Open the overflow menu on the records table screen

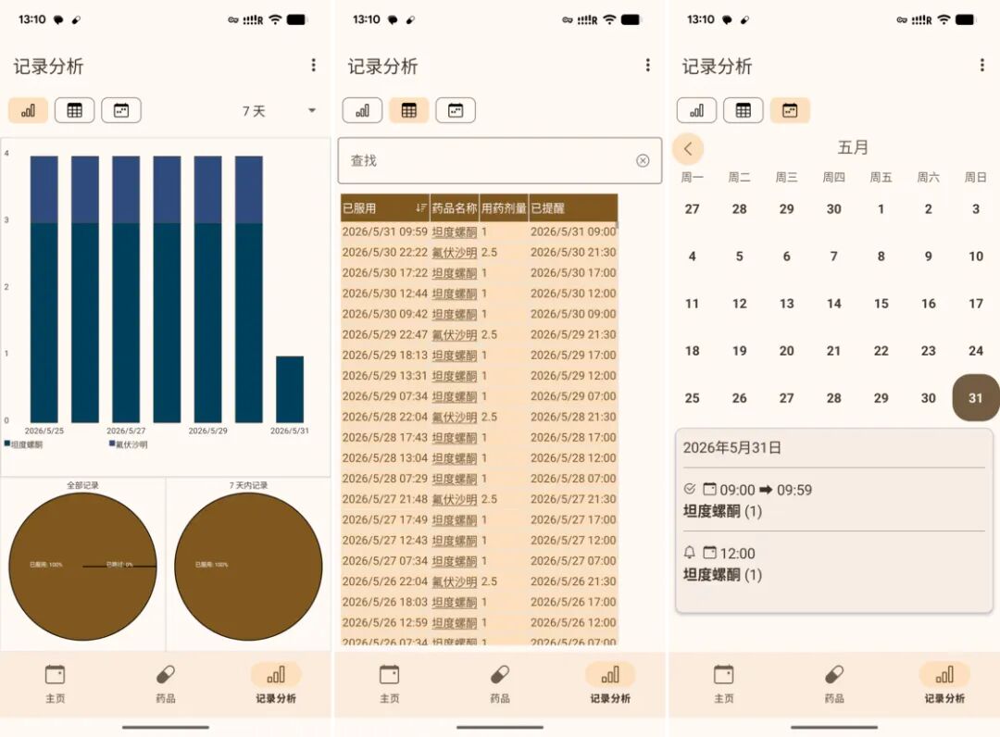click(x=647, y=65)
